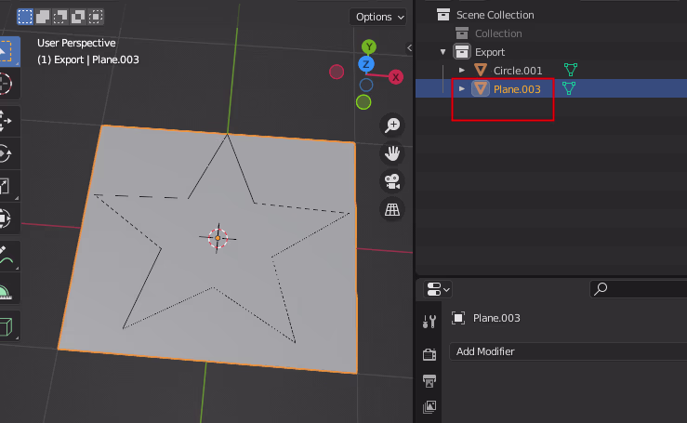Select Plane.003 in the outliner
Screen dimensions: 687x423
pos(517,89)
